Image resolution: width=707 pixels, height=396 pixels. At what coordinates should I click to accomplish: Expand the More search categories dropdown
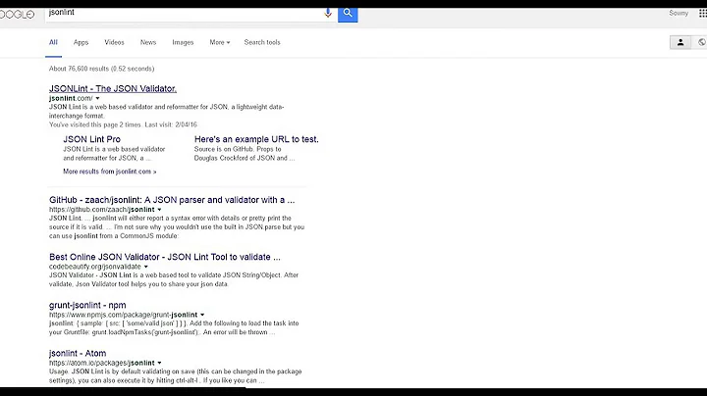[x=220, y=42]
